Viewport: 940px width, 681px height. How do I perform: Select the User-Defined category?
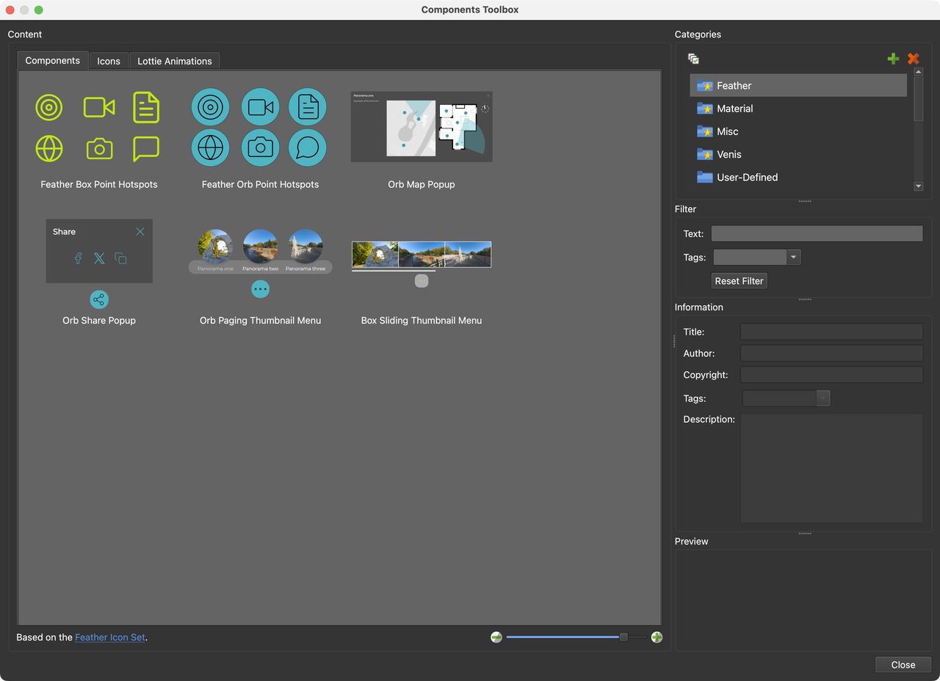coord(746,177)
